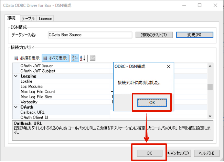This screenshot has height=162, width=224.
Task: Select the Max Log File Count row
Action: pyautogui.click(x=38, y=92)
